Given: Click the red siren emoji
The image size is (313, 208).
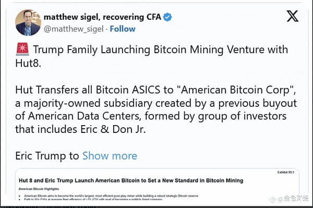Looking at the screenshot, I should pos(22,49).
